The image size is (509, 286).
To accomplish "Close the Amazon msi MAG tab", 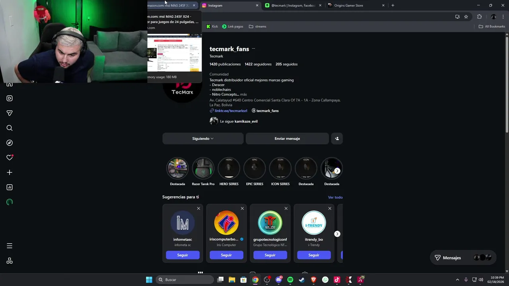I will click(x=194, y=6).
